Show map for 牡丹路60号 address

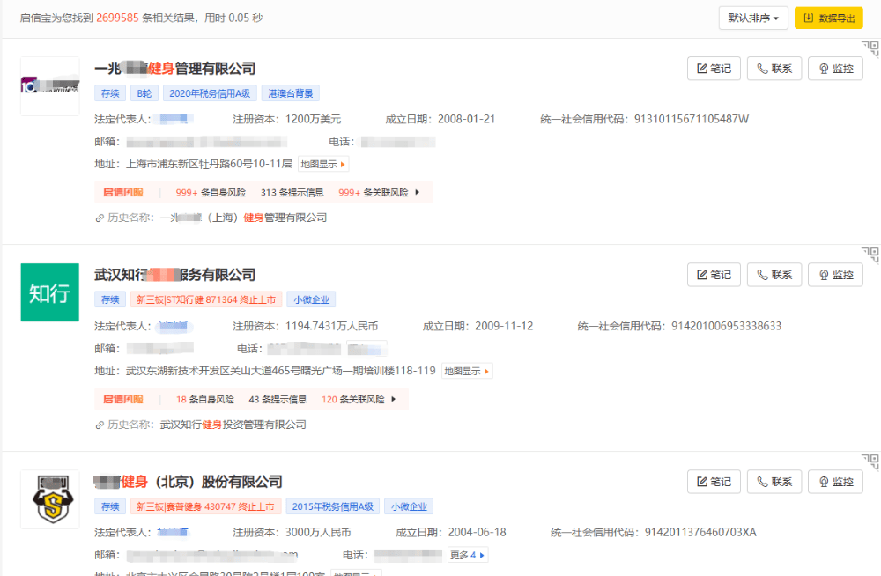click(x=323, y=164)
